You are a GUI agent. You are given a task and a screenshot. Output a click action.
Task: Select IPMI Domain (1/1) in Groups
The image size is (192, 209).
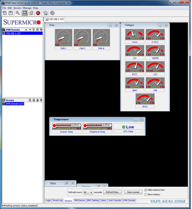[13, 104]
